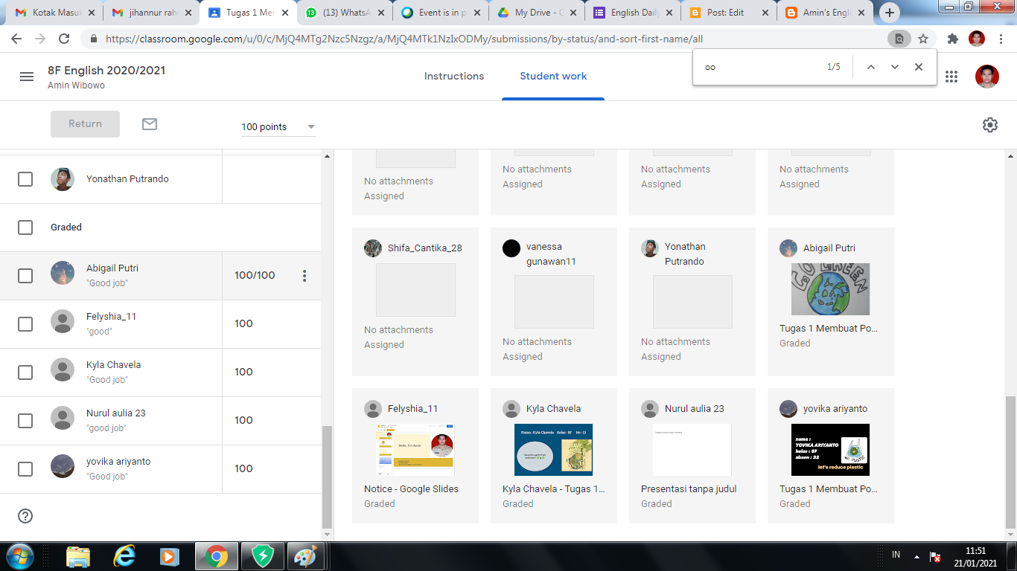Open yovika ariyanto's reduce plastic thumbnail
This screenshot has width=1017, height=571.
pyautogui.click(x=830, y=450)
